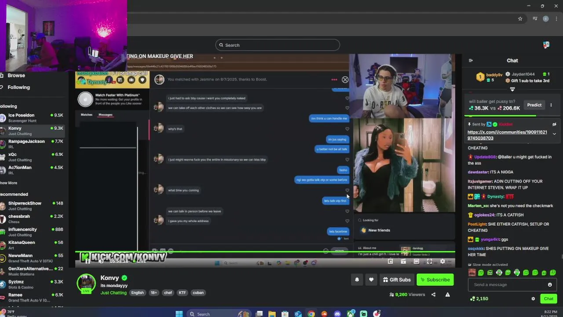Insert the first face emote
563x317 pixels.
[x=472, y=273]
